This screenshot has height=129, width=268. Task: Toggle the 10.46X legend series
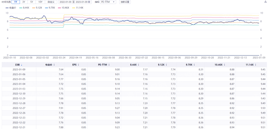(x=63, y=8)
